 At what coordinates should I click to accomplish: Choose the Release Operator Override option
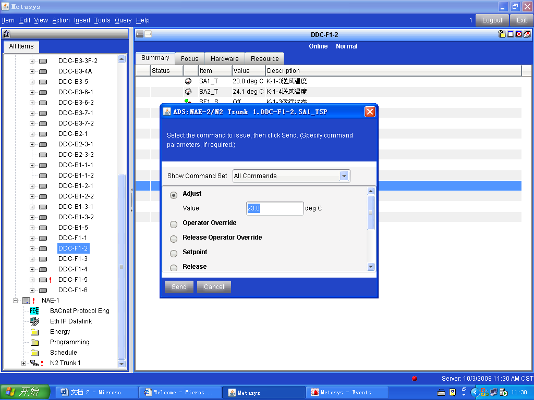tap(174, 239)
